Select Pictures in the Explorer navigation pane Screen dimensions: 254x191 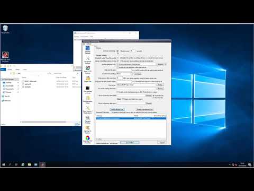8,92
